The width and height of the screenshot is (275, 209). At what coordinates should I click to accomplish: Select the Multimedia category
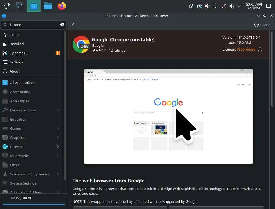[31, 156]
